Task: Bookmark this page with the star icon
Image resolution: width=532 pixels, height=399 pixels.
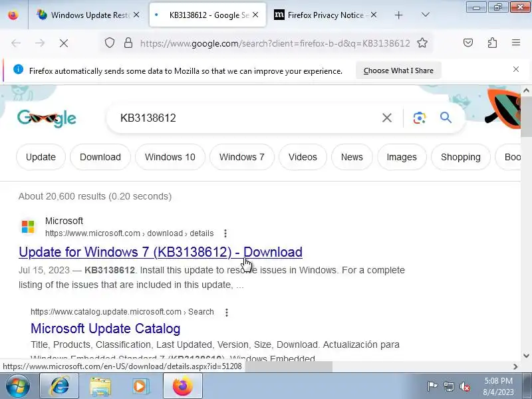Action: tap(422, 43)
